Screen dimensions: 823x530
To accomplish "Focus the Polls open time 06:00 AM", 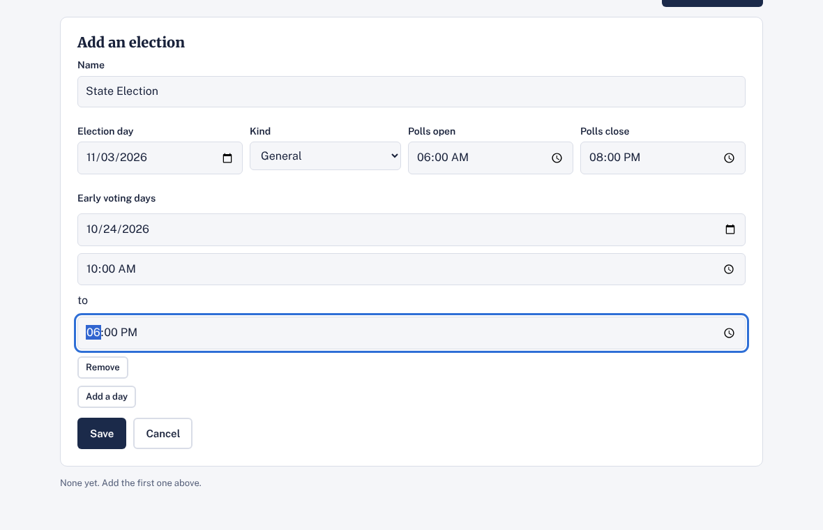I will [491, 158].
